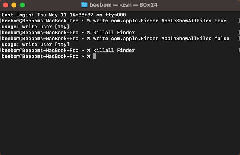Click the first "usage: write user [tty]" output

pos(36,27)
